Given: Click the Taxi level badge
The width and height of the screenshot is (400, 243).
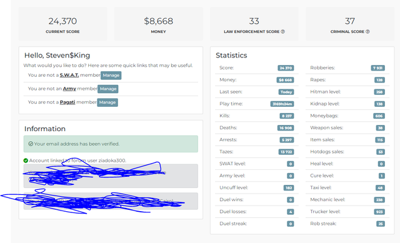Looking at the screenshot, I should (x=381, y=188).
